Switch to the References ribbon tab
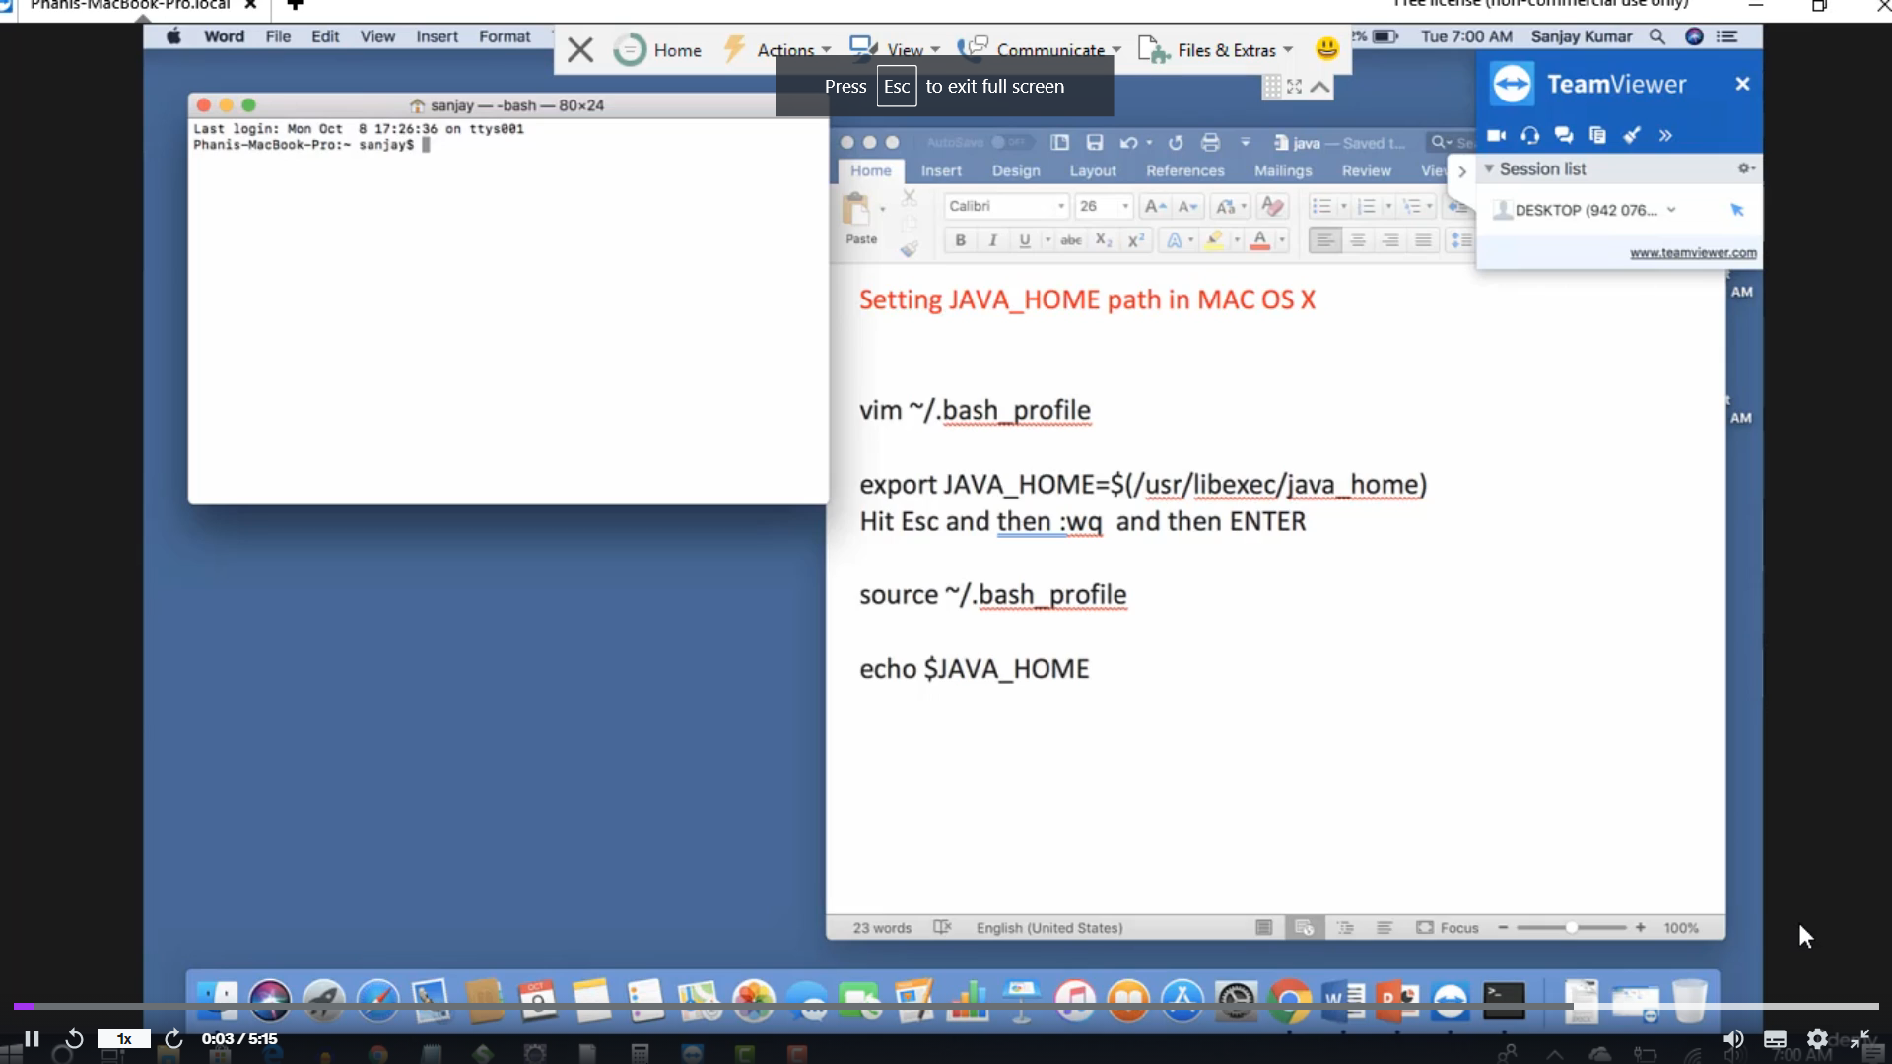 point(1184,170)
